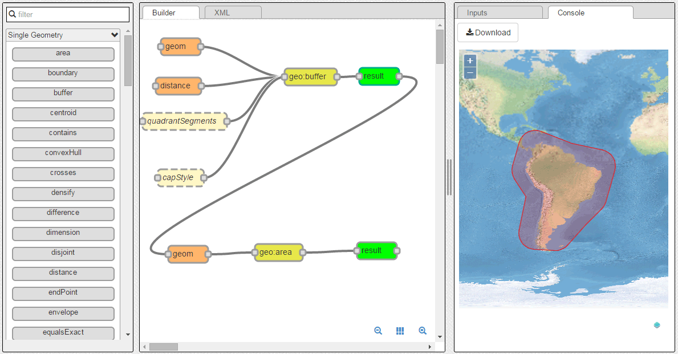Zoom out the builder canvas
678x354 pixels.
pos(378,331)
